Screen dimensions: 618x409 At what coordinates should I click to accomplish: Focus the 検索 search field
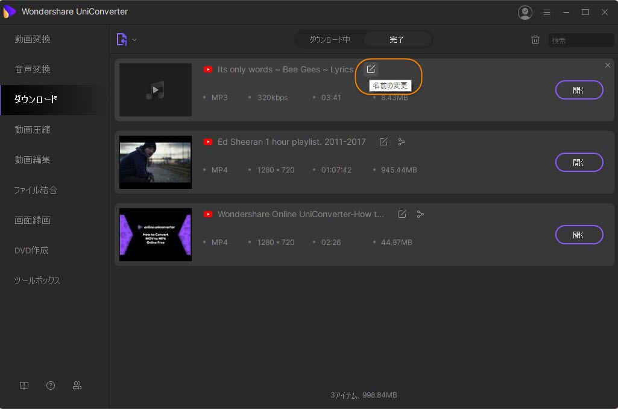coord(581,40)
